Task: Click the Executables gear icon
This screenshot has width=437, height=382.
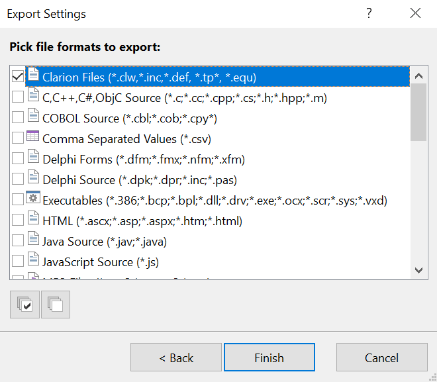Action: [33, 199]
